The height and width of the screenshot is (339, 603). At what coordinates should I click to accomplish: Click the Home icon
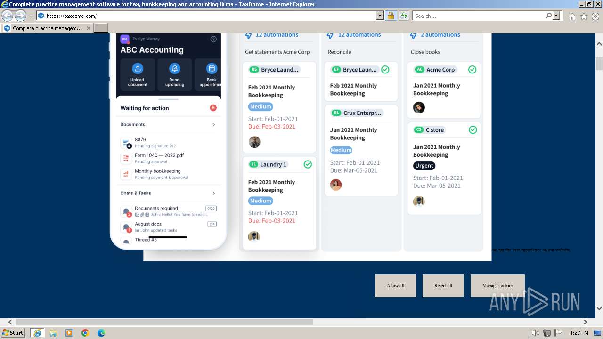click(572, 16)
